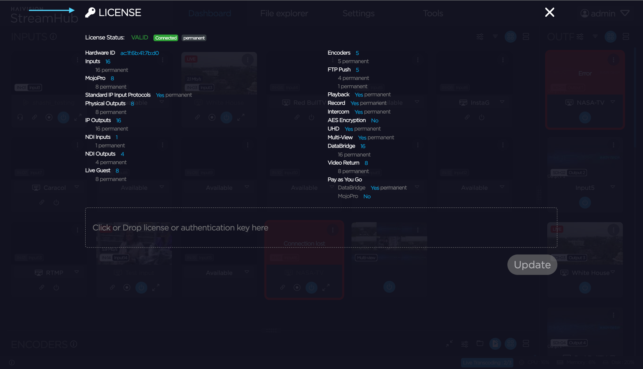The width and height of the screenshot is (643, 369).
Task: Open the Settings menu
Action: pos(358,13)
